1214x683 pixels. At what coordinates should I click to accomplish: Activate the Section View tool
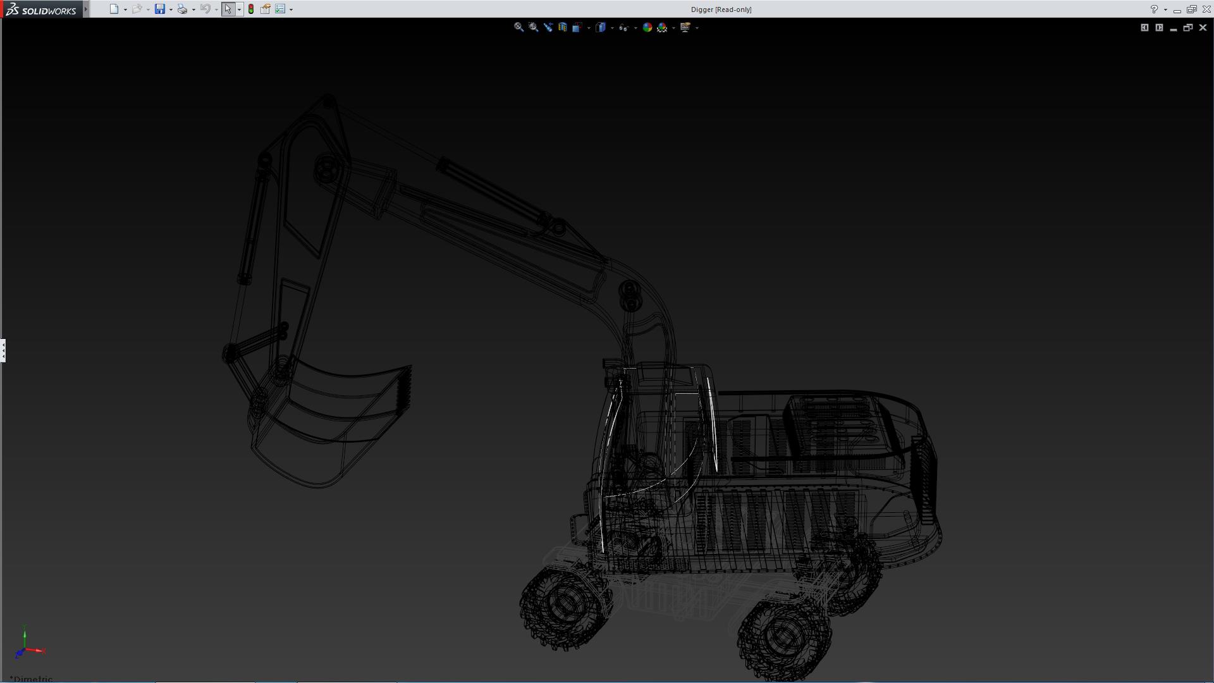click(x=562, y=27)
